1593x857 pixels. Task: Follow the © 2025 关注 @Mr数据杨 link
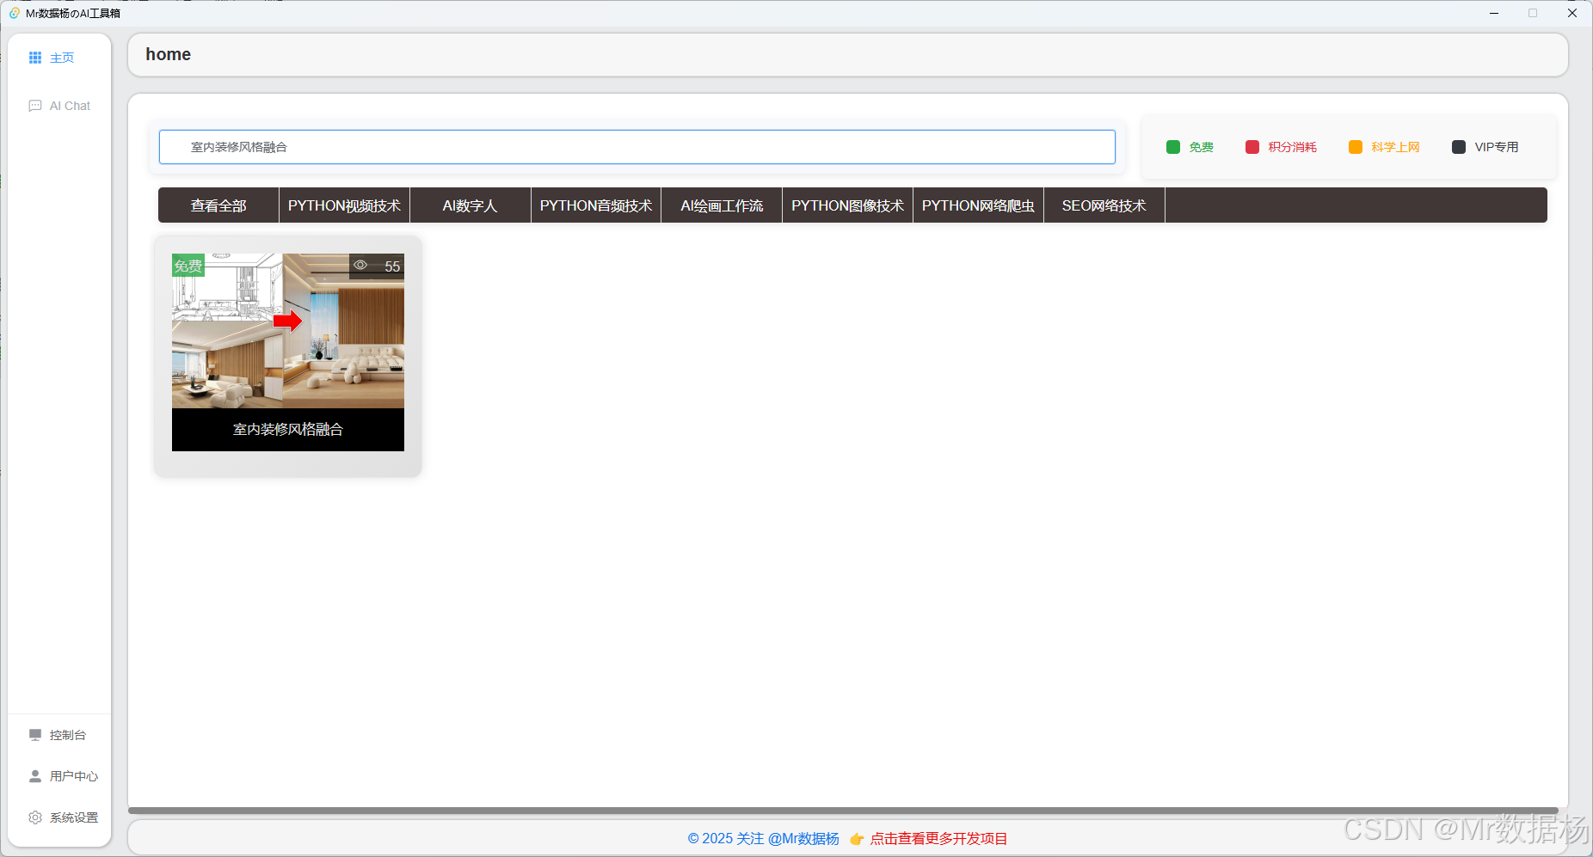point(763,839)
